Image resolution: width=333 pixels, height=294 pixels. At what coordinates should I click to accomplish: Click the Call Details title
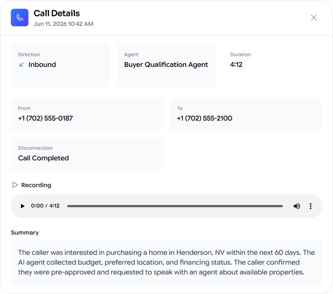pos(57,14)
